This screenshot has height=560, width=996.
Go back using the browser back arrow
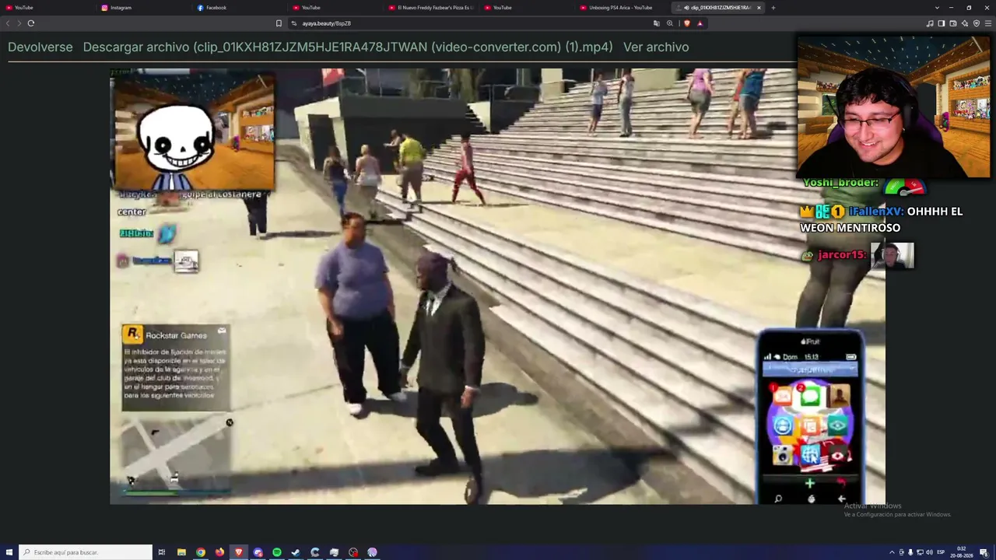point(9,23)
